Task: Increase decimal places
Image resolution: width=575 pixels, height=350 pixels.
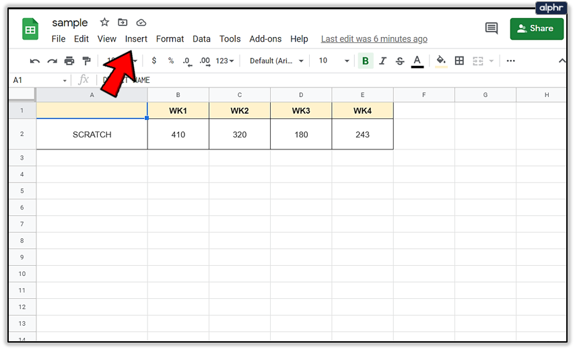Action: 205,61
